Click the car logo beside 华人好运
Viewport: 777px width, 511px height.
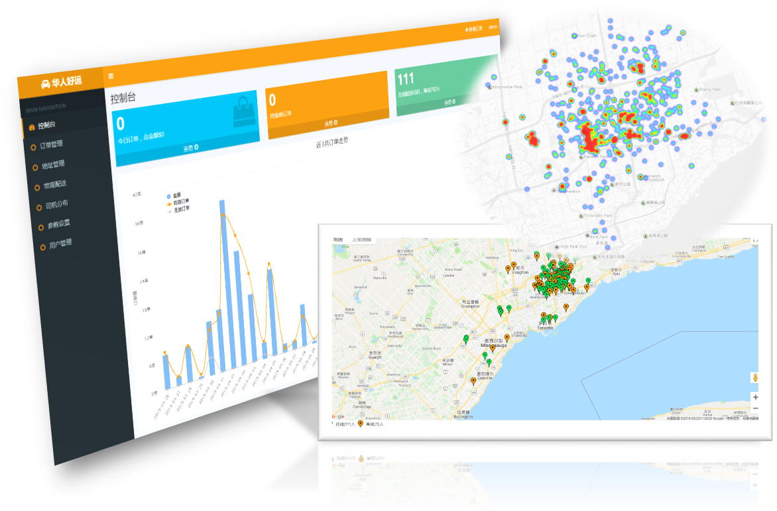coord(46,84)
